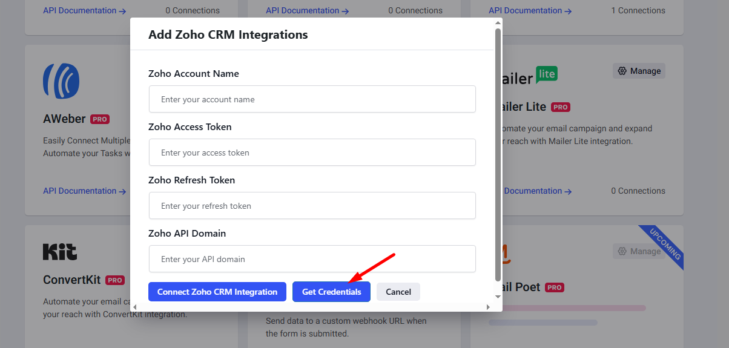Cancel the Zoho CRM integration dialog
The width and height of the screenshot is (729, 348).
pyautogui.click(x=398, y=292)
